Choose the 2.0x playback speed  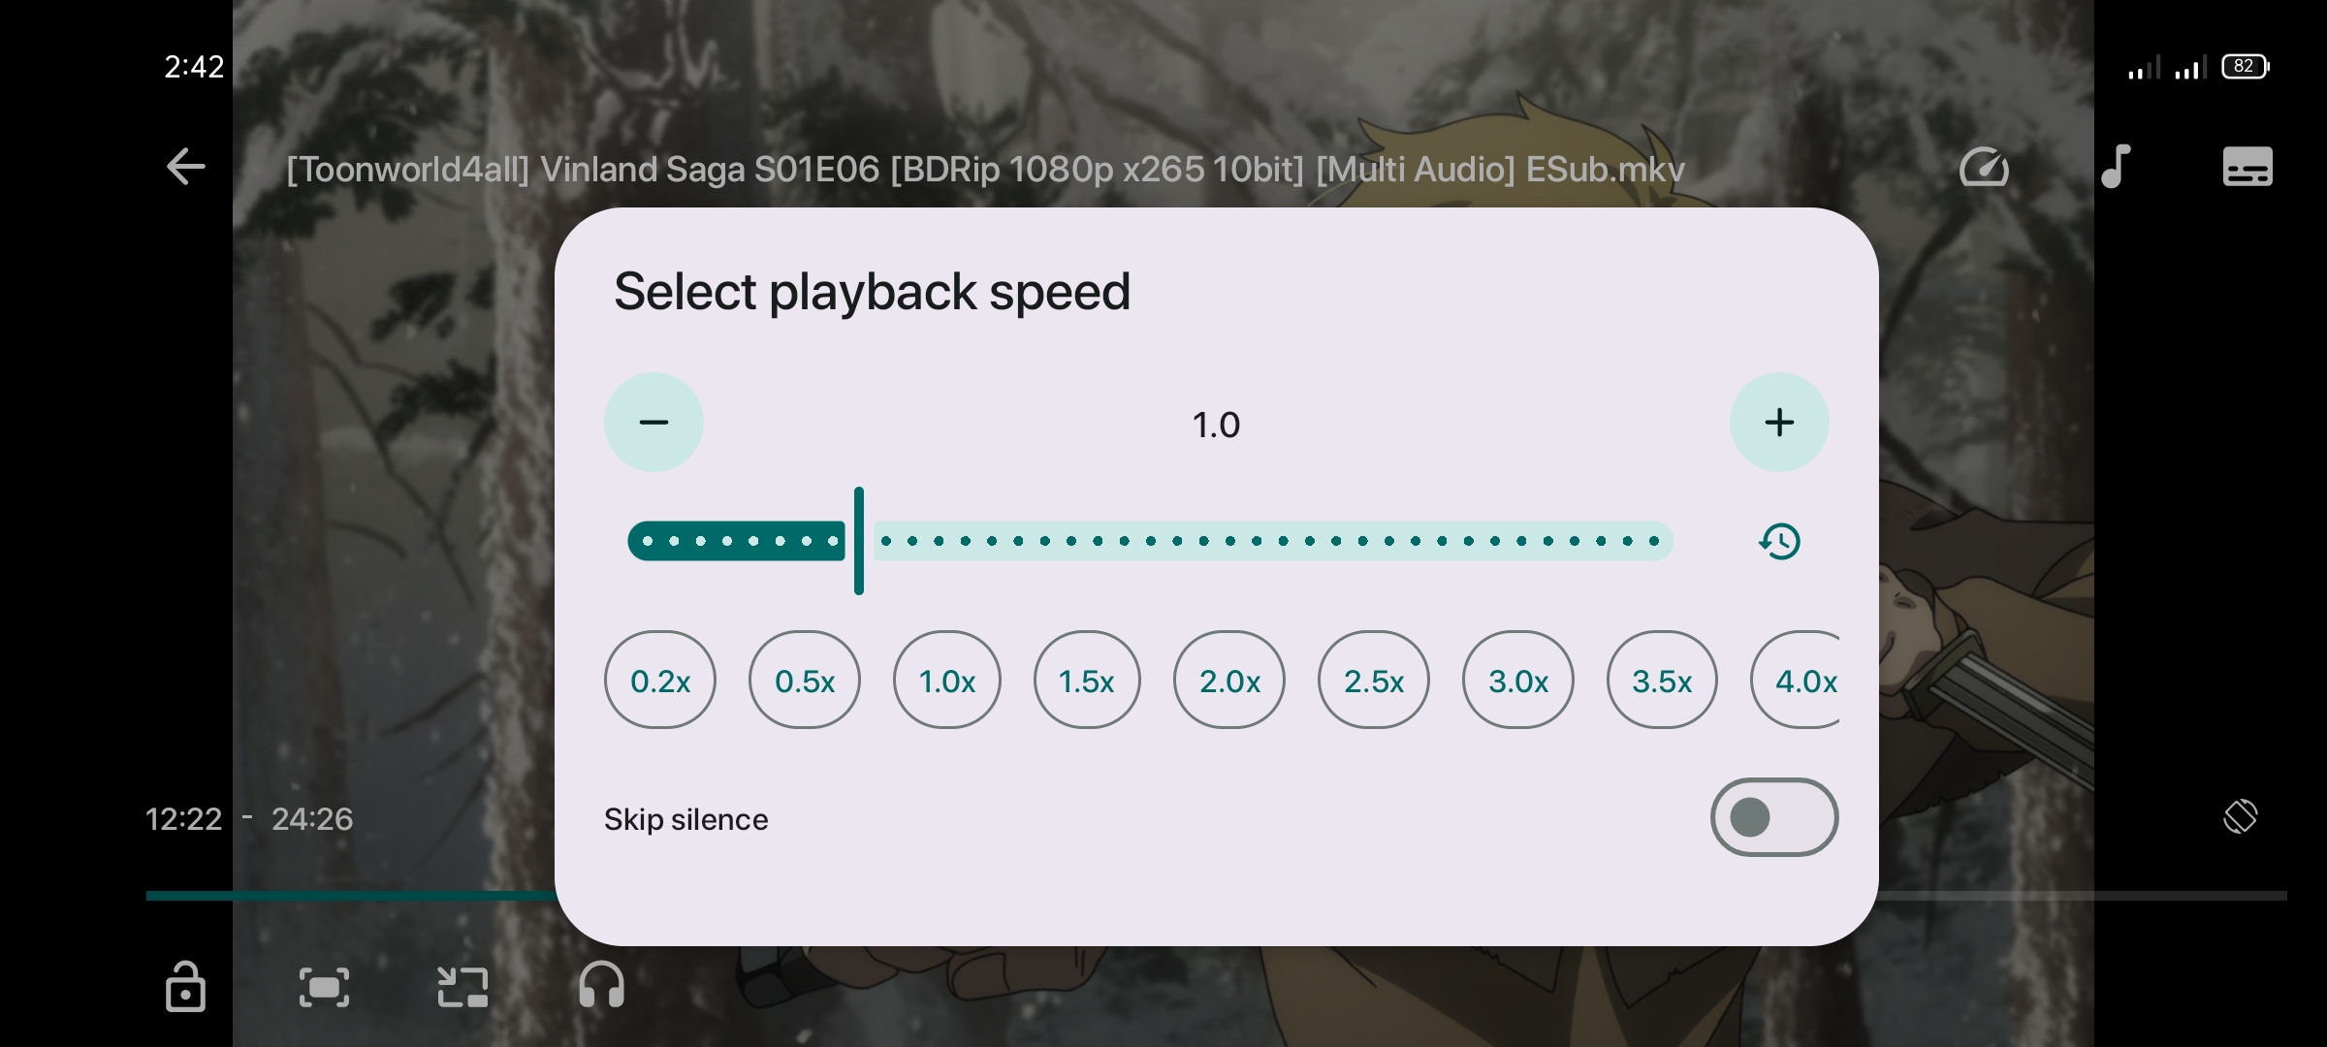[x=1229, y=681]
